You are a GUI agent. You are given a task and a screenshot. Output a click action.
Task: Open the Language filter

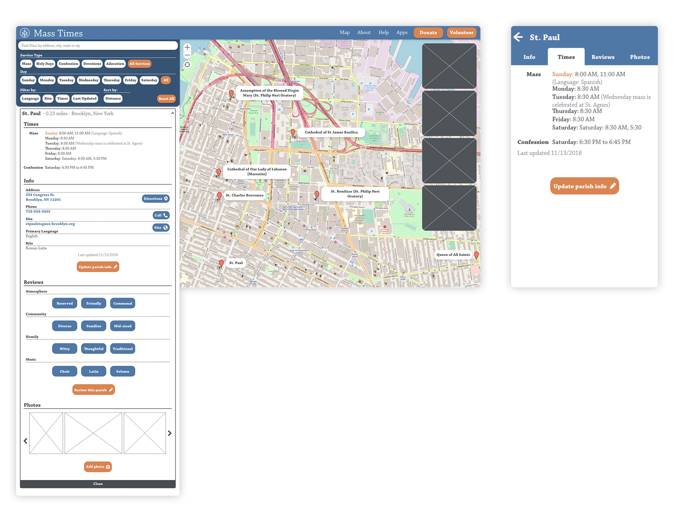[x=30, y=99]
